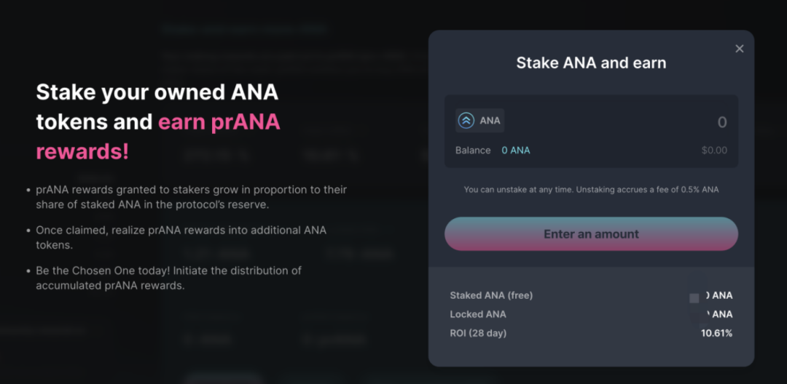787x384 pixels.
Task: Click the $0.00 USD value
Action: [x=714, y=151]
